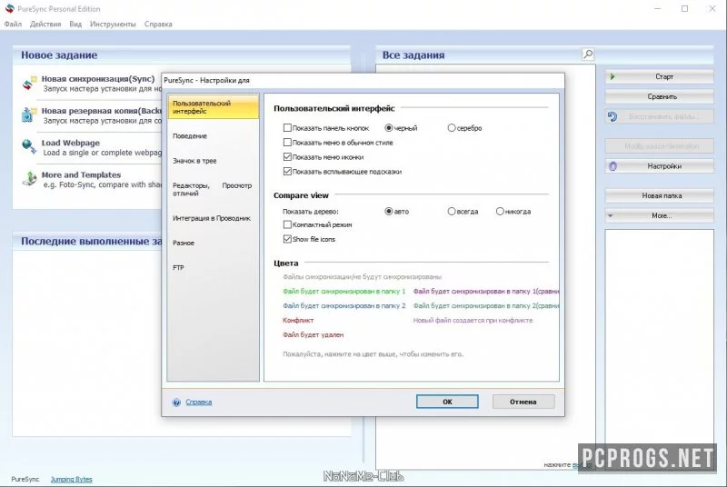Select никогда for Показать дерево

tap(500, 211)
